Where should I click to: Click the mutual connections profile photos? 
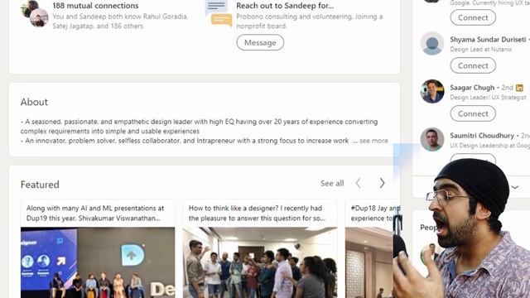coord(35,13)
